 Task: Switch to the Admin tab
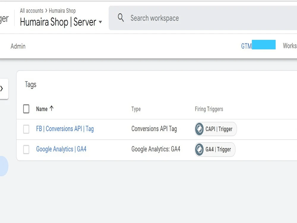18,46
